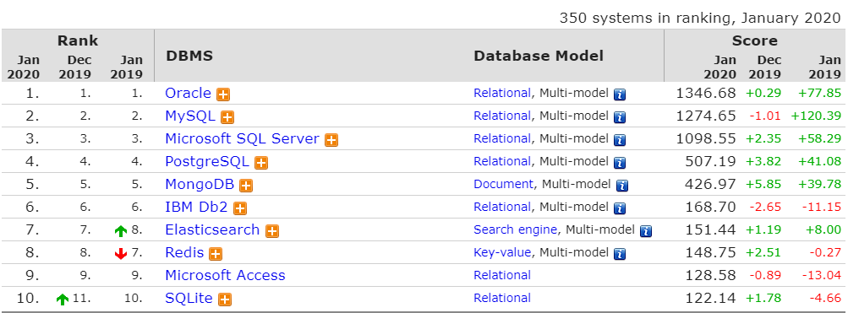Click the plus icon next to IBM Db2

(x=240, y=208)
